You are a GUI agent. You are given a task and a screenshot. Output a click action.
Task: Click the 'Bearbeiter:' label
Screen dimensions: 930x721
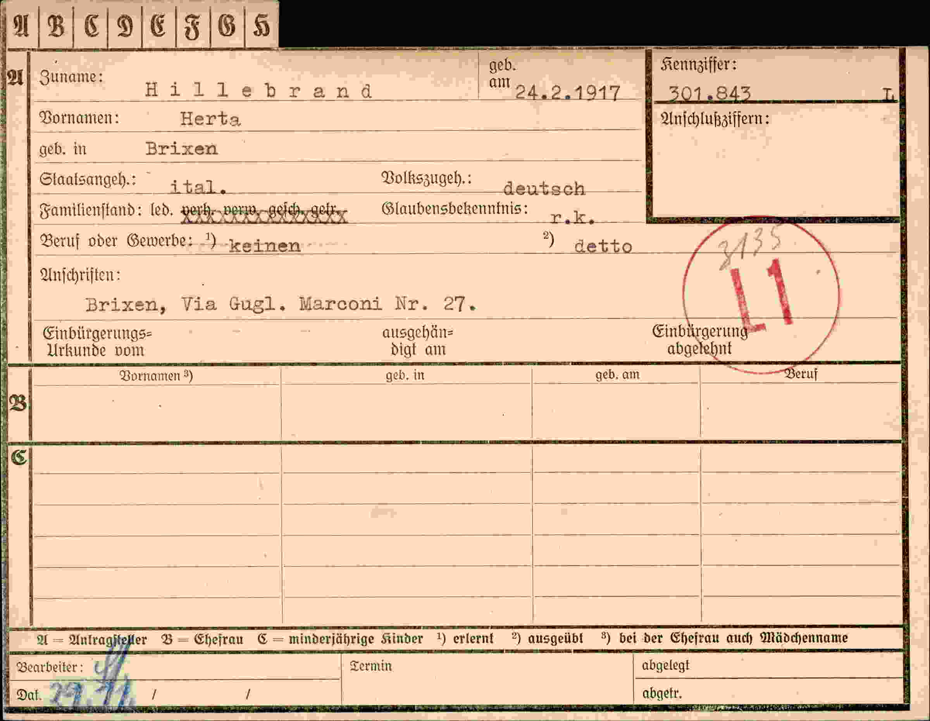49,667
